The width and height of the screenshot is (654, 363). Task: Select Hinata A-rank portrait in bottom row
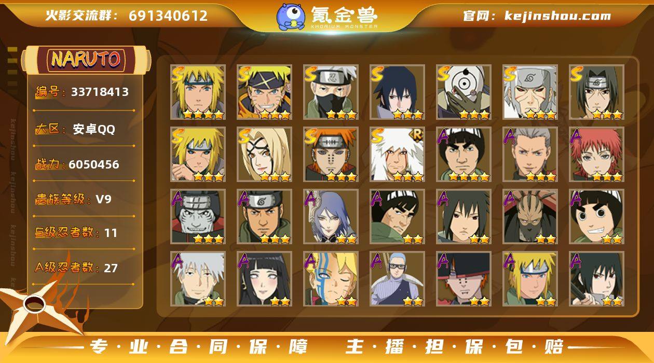coord(264,278)
